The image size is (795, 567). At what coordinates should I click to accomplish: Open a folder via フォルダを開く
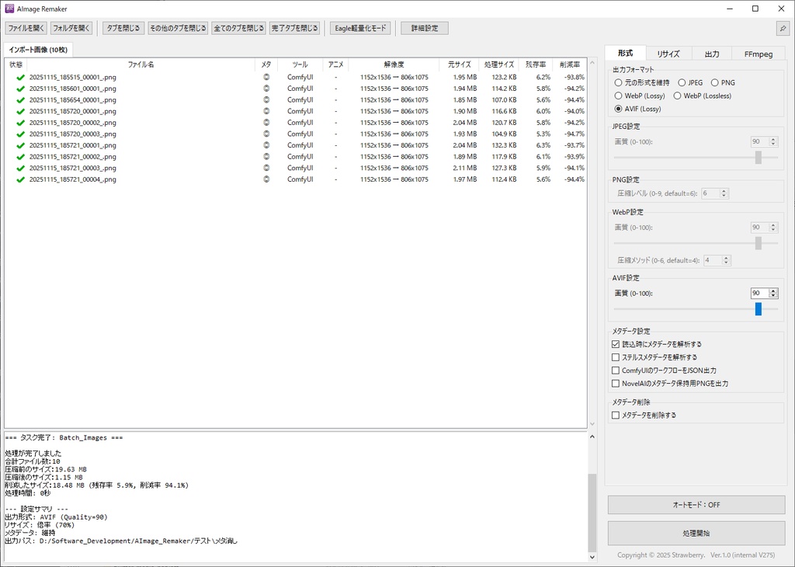[x=71, y=27]
